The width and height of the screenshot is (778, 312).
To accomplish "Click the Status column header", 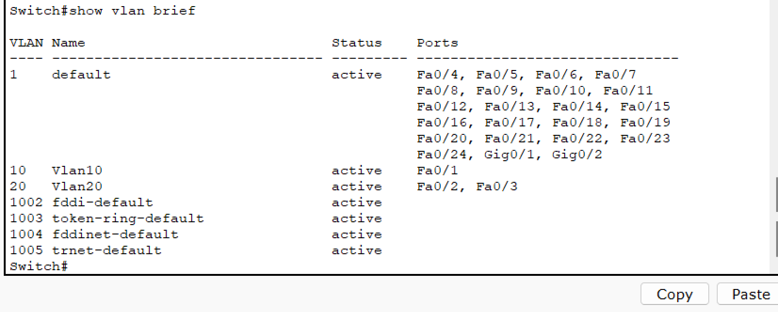I will [x=357, y=43].
